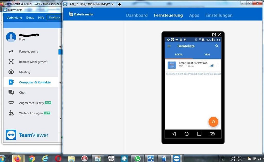264x162 pixels.
Task: Click the Dateitransfer file icon
Action: click(x=71, y=14)
